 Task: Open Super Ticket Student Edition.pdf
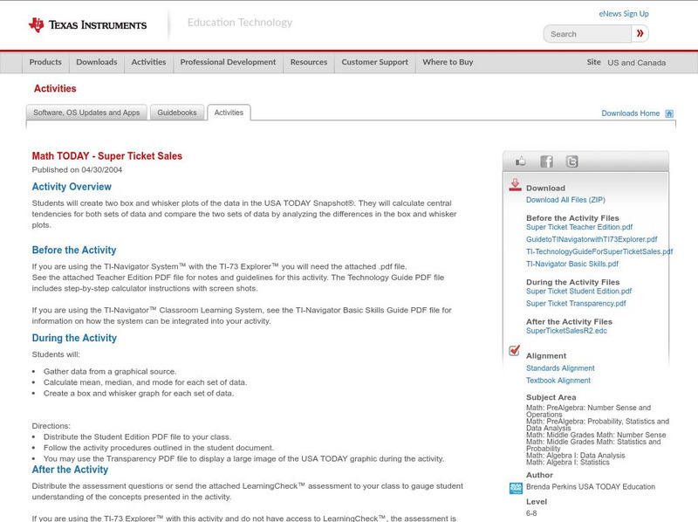578,292
